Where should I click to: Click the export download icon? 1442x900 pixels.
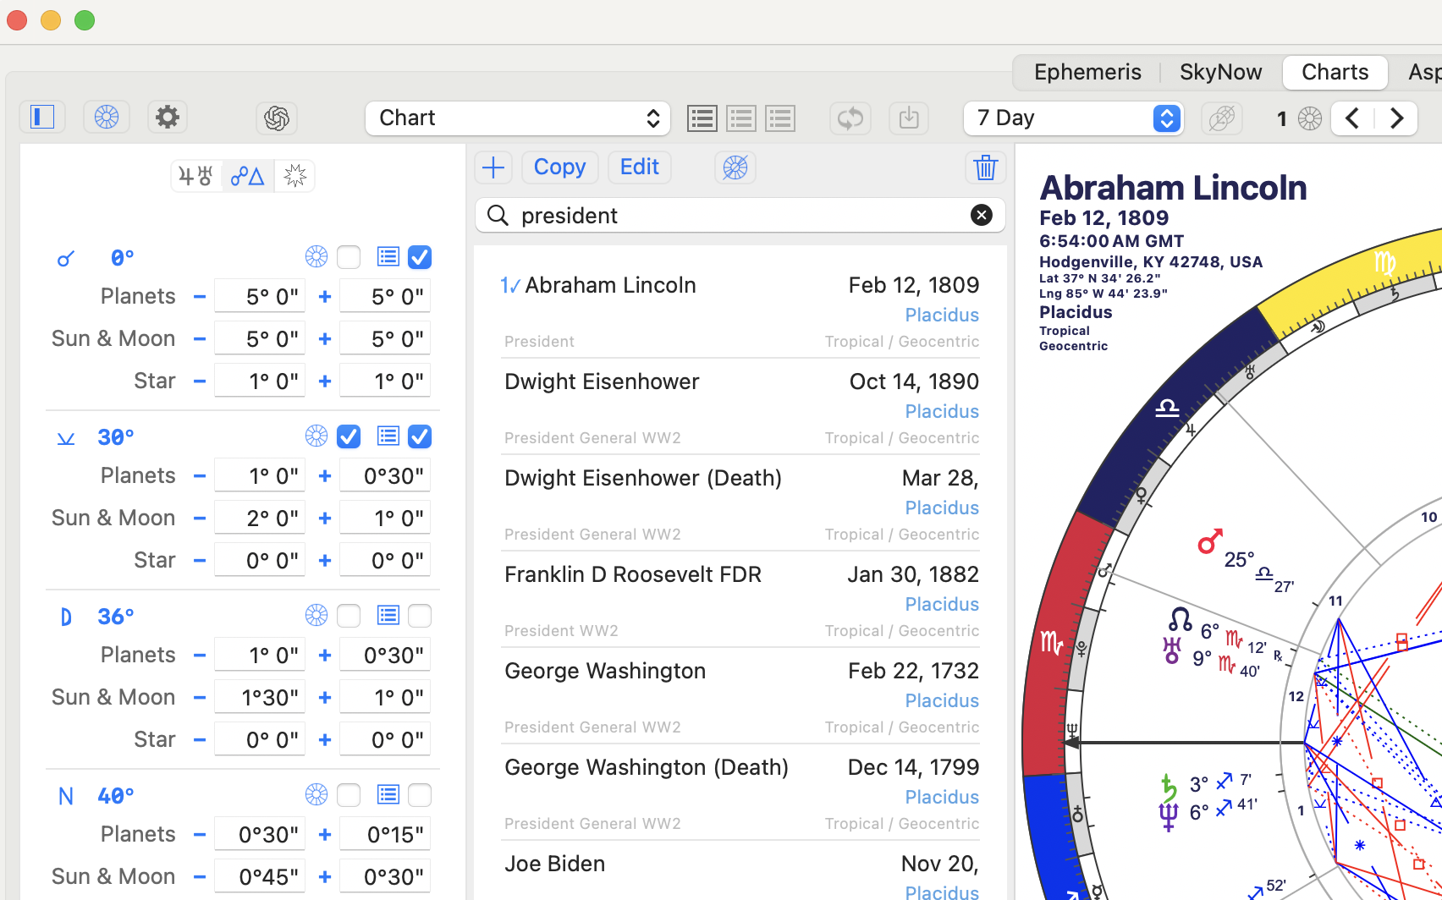coord(908,118)
